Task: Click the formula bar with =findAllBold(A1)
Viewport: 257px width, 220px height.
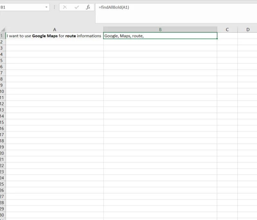Action: tap(176, 13)
